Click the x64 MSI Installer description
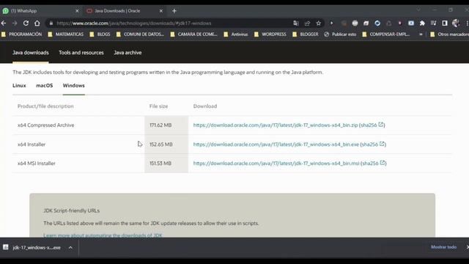The width and height of the screenshot is (469, 264). (x=37, y=164)
